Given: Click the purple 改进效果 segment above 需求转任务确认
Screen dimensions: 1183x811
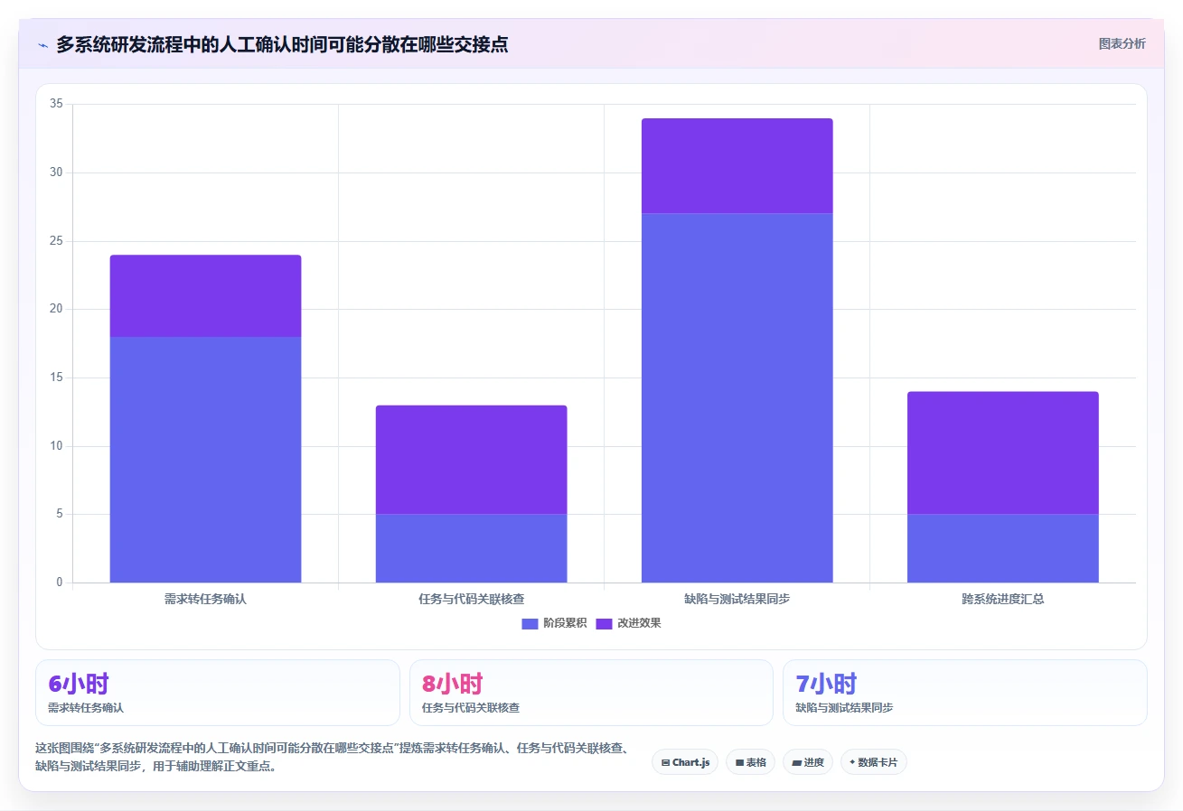Looking at the screenshot, I should [x=205, y=296].
